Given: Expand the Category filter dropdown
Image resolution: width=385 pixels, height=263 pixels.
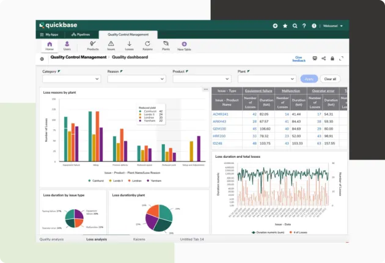Looking at the screenshot, I should pos(71,79).
